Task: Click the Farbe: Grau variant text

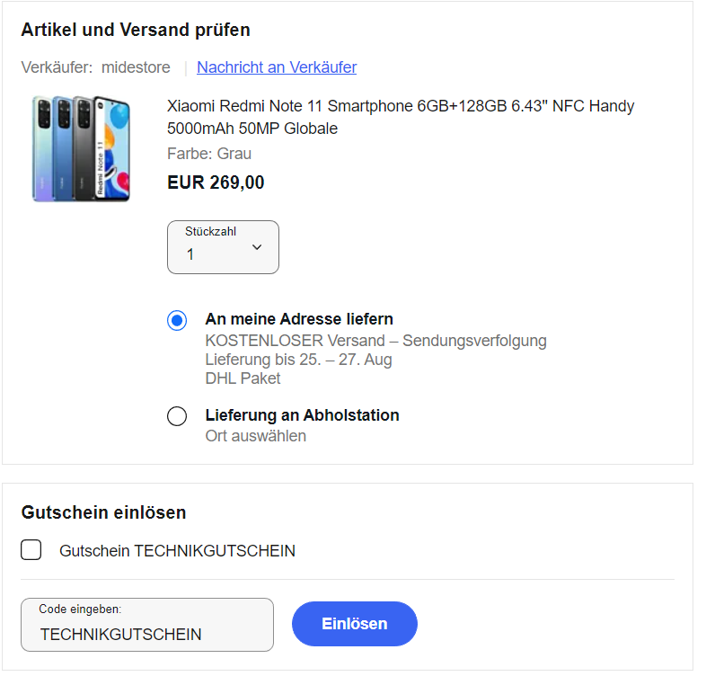Action: point(209,154)
